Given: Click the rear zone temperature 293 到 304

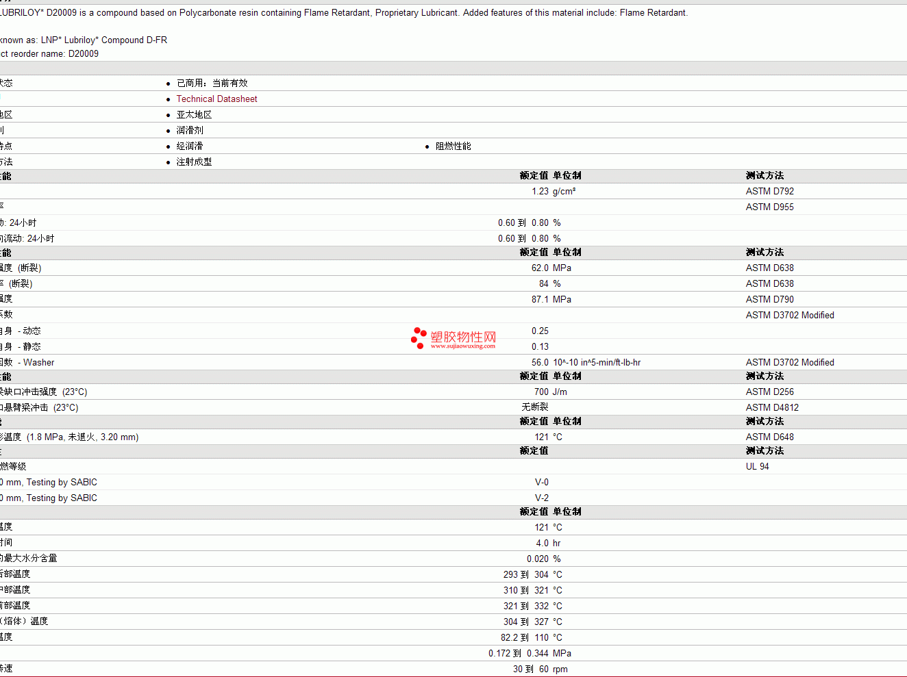Looking at the screenshot, I should point(526,574).
